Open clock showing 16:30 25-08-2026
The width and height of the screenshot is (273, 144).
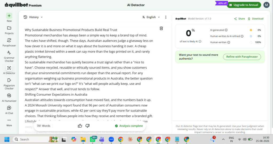[x=262, y=139]
